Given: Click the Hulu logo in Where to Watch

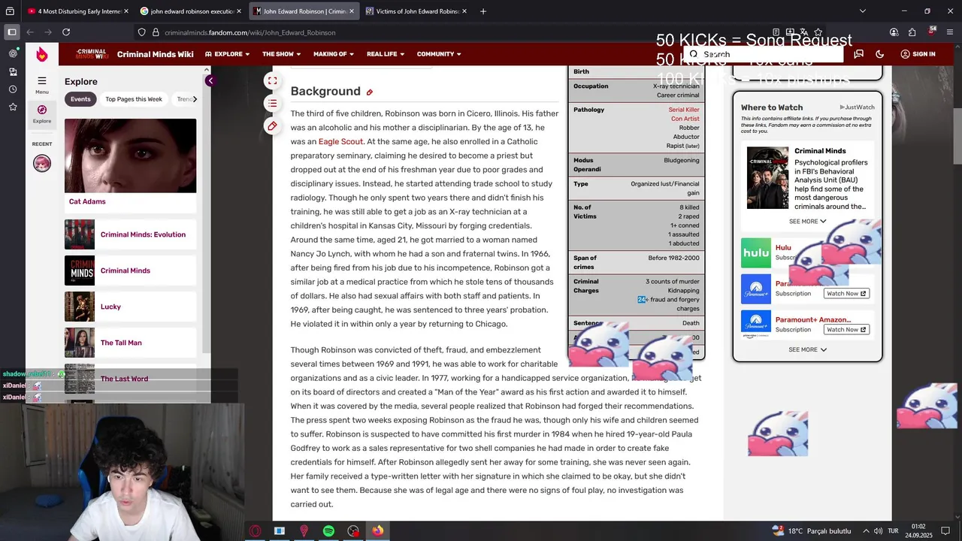Looking at the screenshot, I should pyautogui.click(x=756, y=253).
